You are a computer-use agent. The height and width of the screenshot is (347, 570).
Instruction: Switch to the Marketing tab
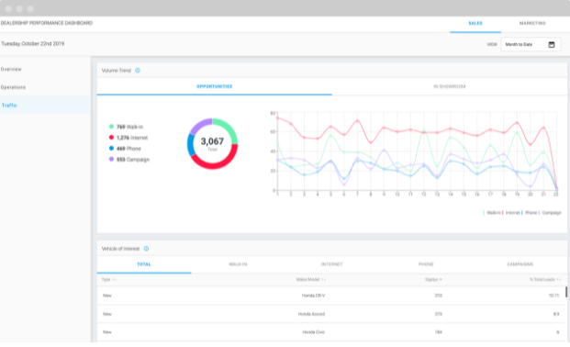tap(532, 23)
